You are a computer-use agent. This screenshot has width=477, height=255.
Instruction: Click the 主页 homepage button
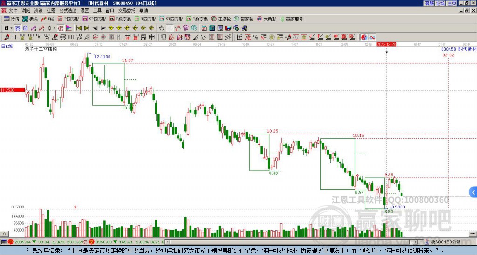tap(452, 3)
